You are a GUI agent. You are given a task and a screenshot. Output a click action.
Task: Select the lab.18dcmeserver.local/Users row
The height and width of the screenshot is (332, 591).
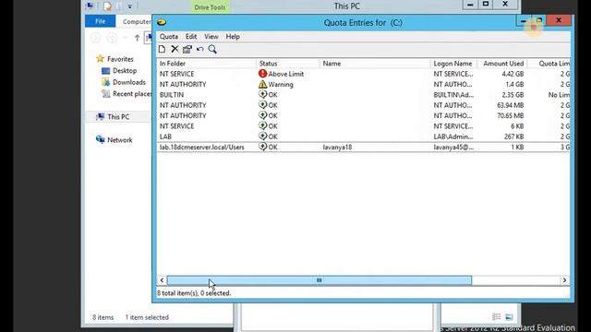click(x=363, y=147)
